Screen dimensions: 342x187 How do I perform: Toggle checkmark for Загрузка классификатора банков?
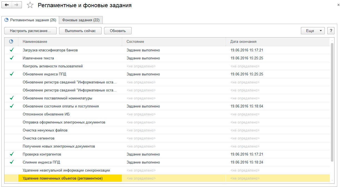click(12, 50)
